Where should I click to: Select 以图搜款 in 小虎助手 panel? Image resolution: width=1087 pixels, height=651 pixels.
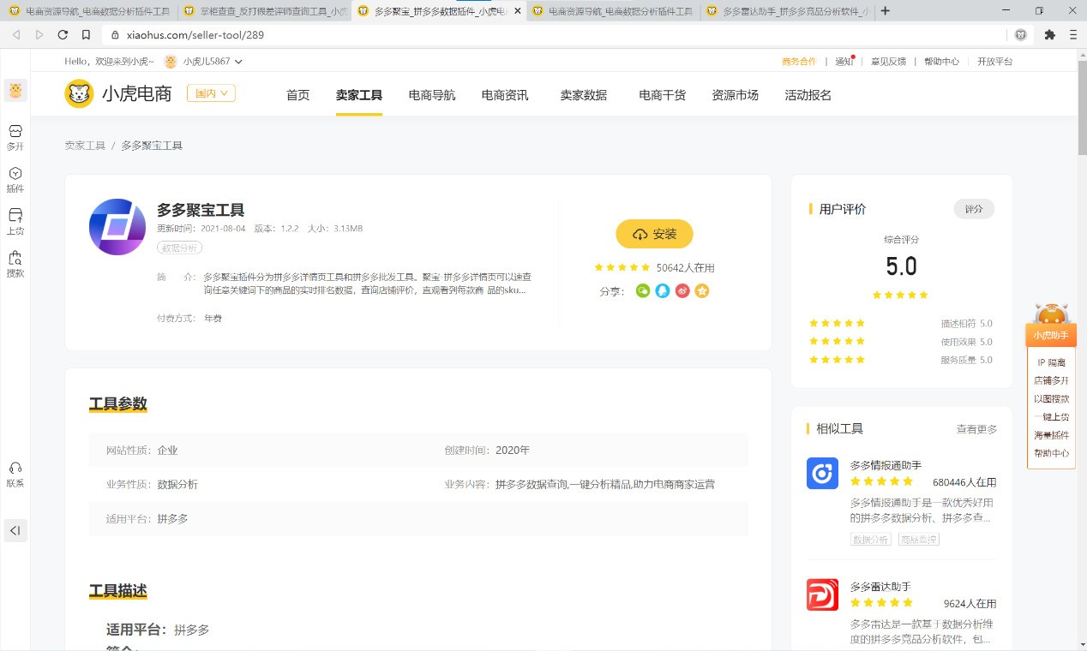pyautogui.click(x=1051, y=398)
